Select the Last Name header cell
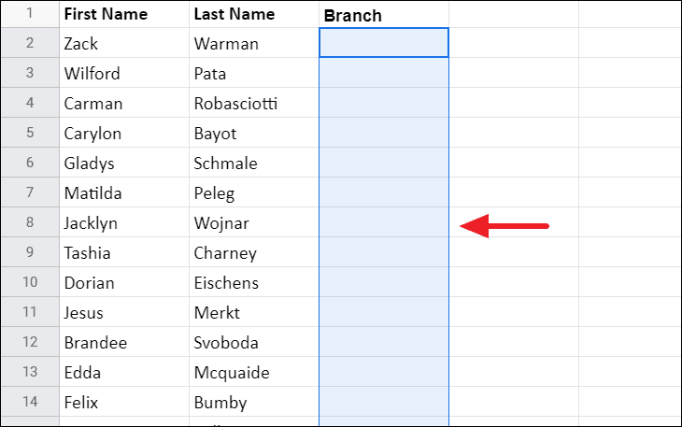Image resolution: width=682 pixels, height=427 pixels. [x=254, y=14]
